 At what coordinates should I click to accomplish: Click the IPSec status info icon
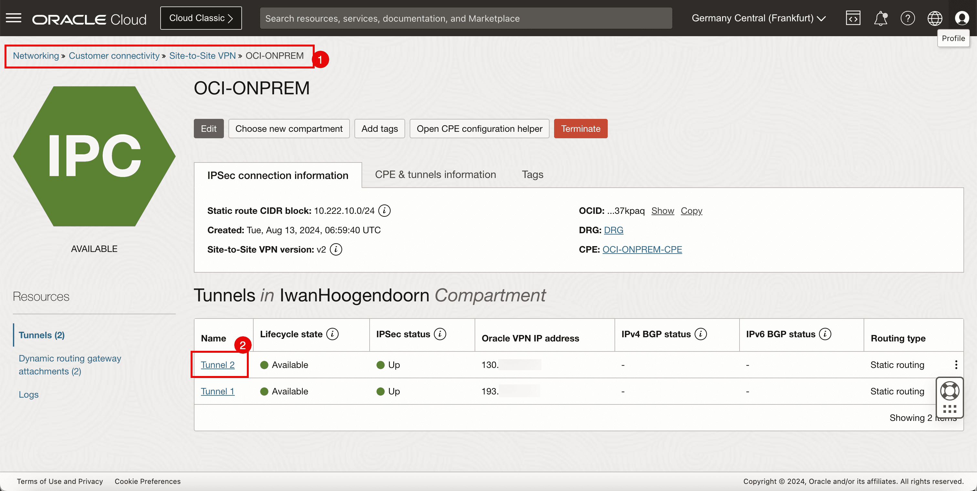click(x=440, y=334)
